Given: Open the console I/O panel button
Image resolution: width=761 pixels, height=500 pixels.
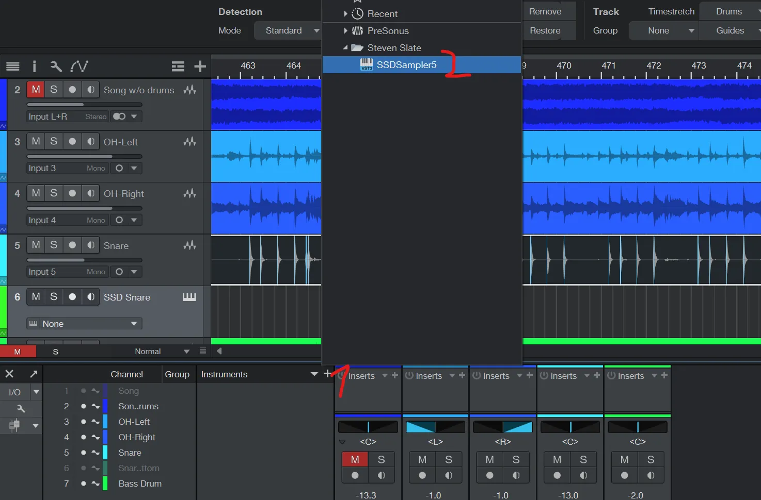Looking at the screenshot, I should click(x=14, y=392).
